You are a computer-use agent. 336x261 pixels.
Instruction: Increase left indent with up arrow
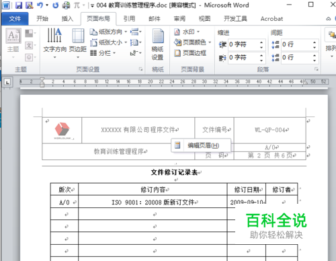(x=261, y=42)
